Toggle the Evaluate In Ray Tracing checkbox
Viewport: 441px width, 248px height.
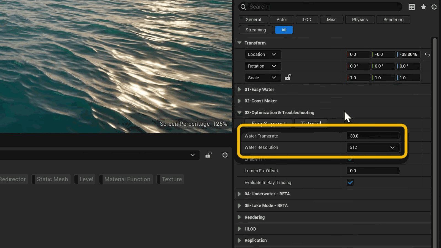pyautogui.click(x=350, y=182)
